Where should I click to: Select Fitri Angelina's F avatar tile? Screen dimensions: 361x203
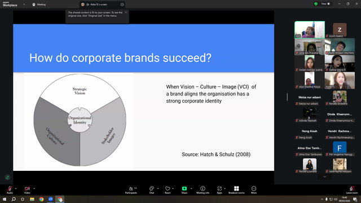340,148
